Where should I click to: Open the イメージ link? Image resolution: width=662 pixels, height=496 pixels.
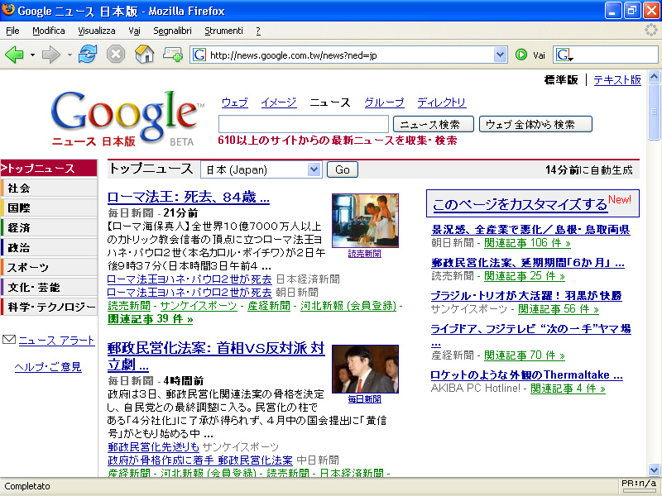click(279, 103)
